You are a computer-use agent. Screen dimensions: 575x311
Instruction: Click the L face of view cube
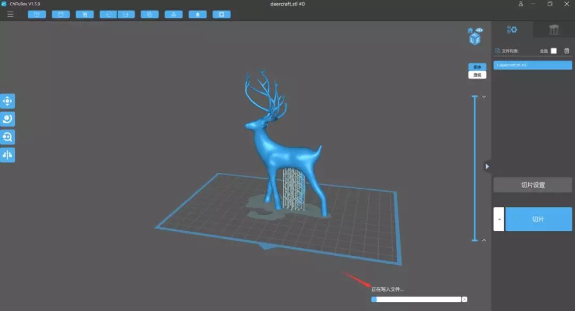pos(472,39)
